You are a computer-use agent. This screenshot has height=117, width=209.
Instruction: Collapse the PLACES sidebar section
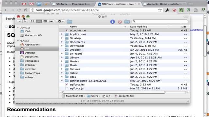point(18,41)
